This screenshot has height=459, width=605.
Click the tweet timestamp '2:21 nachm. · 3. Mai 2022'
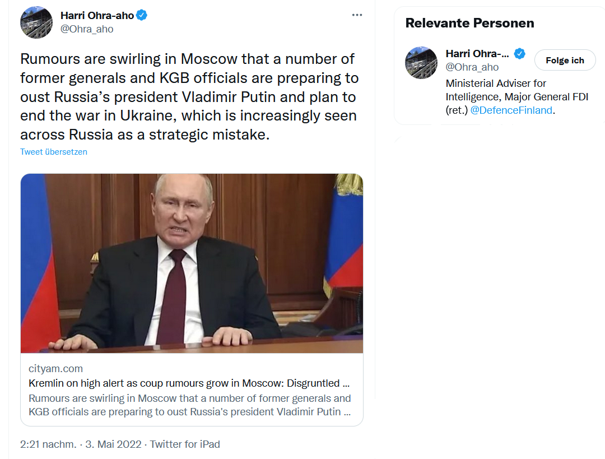[81, 444]
